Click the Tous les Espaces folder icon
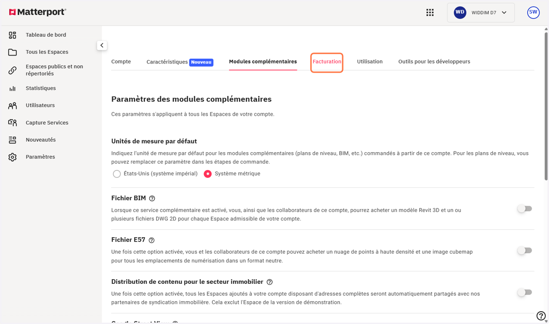The image size is (549, 324). pos(12,52)
